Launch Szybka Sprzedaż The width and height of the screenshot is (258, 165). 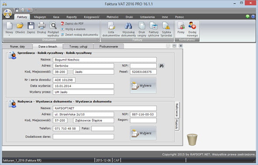[x=166, y=29]
